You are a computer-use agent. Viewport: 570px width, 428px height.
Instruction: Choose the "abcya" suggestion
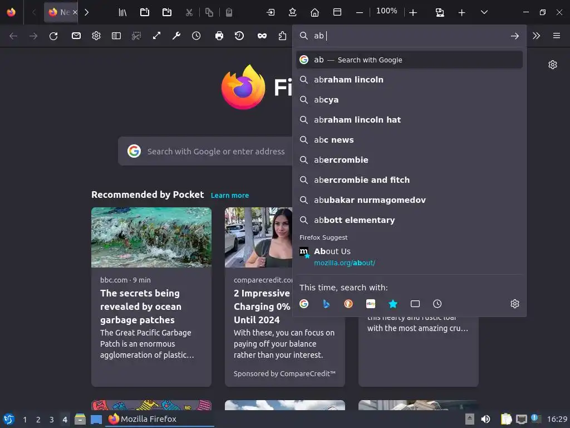tap(409, 100)
